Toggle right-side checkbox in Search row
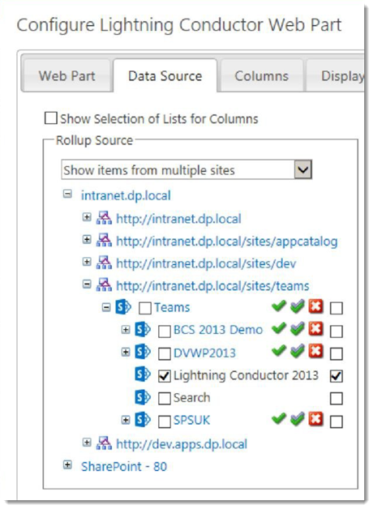 [x=336, y=398]
